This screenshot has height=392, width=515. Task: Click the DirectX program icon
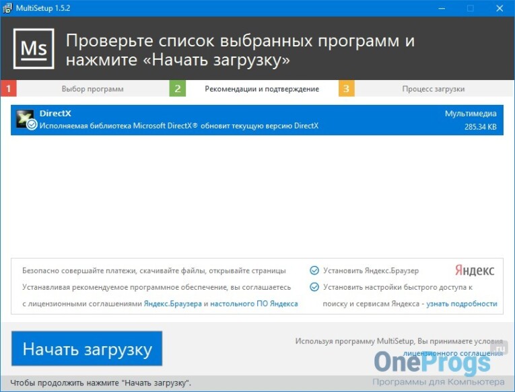click(25, 119)
